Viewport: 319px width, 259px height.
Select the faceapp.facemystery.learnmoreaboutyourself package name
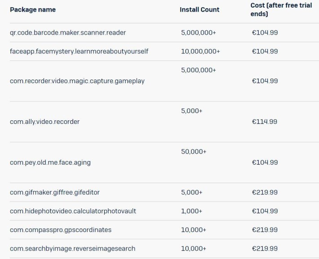pos(79,52)
